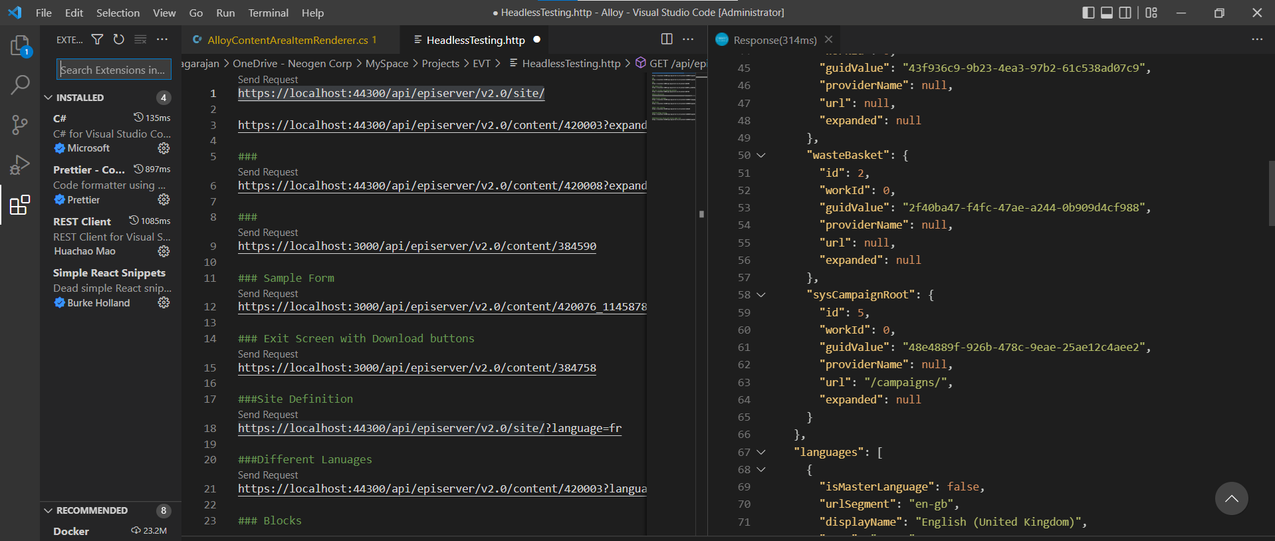Screen dimensions: 1275x541
Task: Toggle secondary side bar layout button
Action: pyautogui.click(x=1125, y=13)
